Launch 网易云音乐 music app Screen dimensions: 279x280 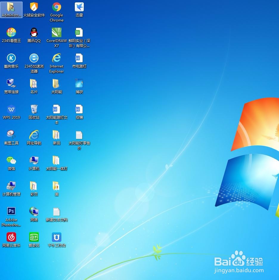11,240
